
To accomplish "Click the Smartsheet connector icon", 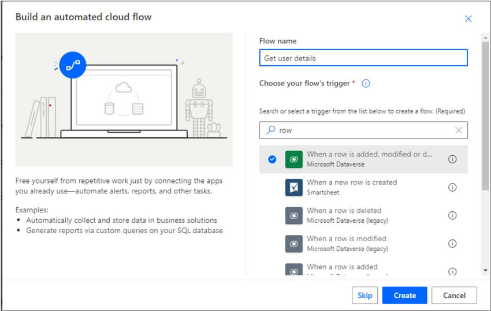I will [x=293, y=188].
